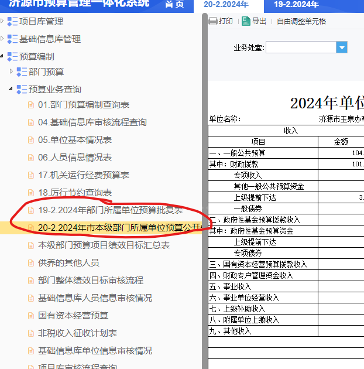
Task: Click document icon beside 06.人员信息情况表
Action: 31,158
